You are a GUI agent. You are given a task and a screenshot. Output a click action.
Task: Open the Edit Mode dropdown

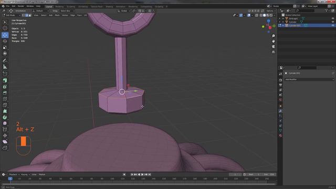pyautogui.click(x=12, y=15)
